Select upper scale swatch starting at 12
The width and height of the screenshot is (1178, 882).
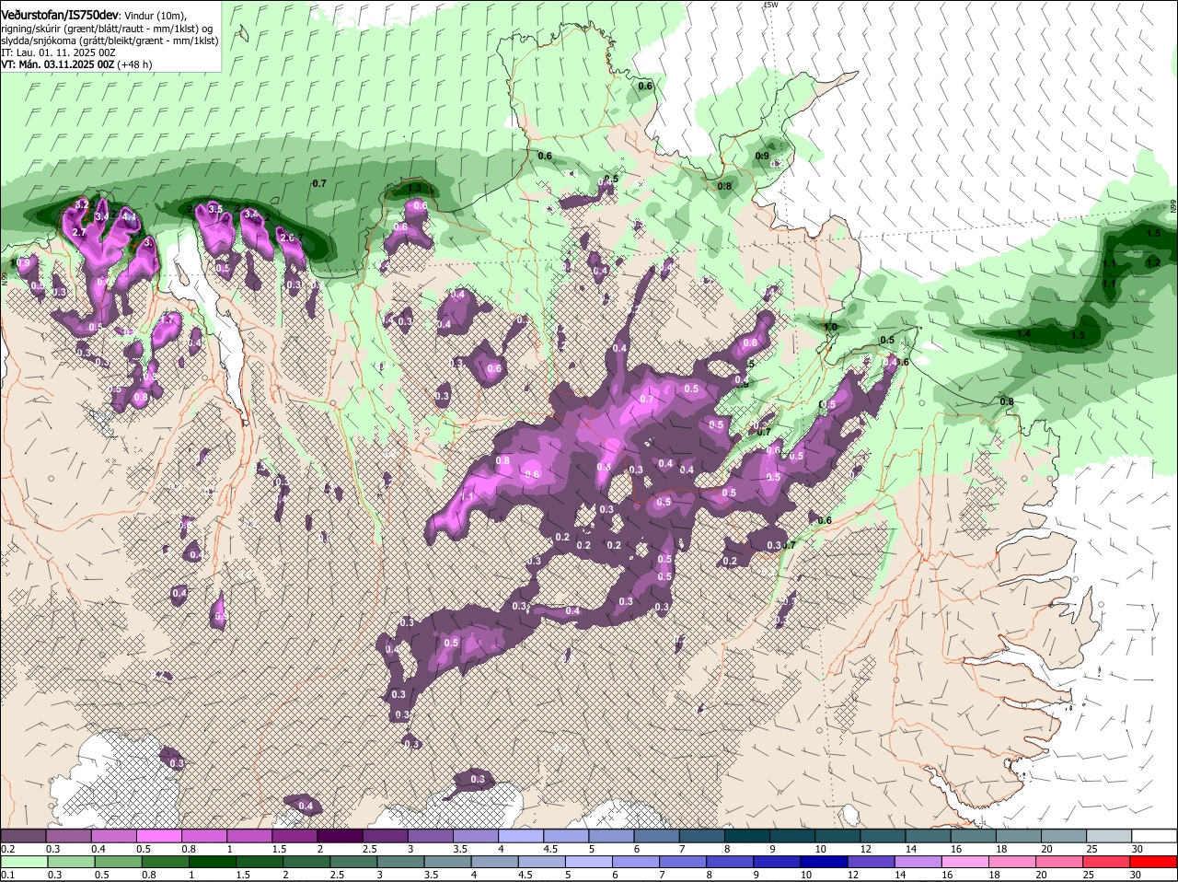(x=883, y=835)
